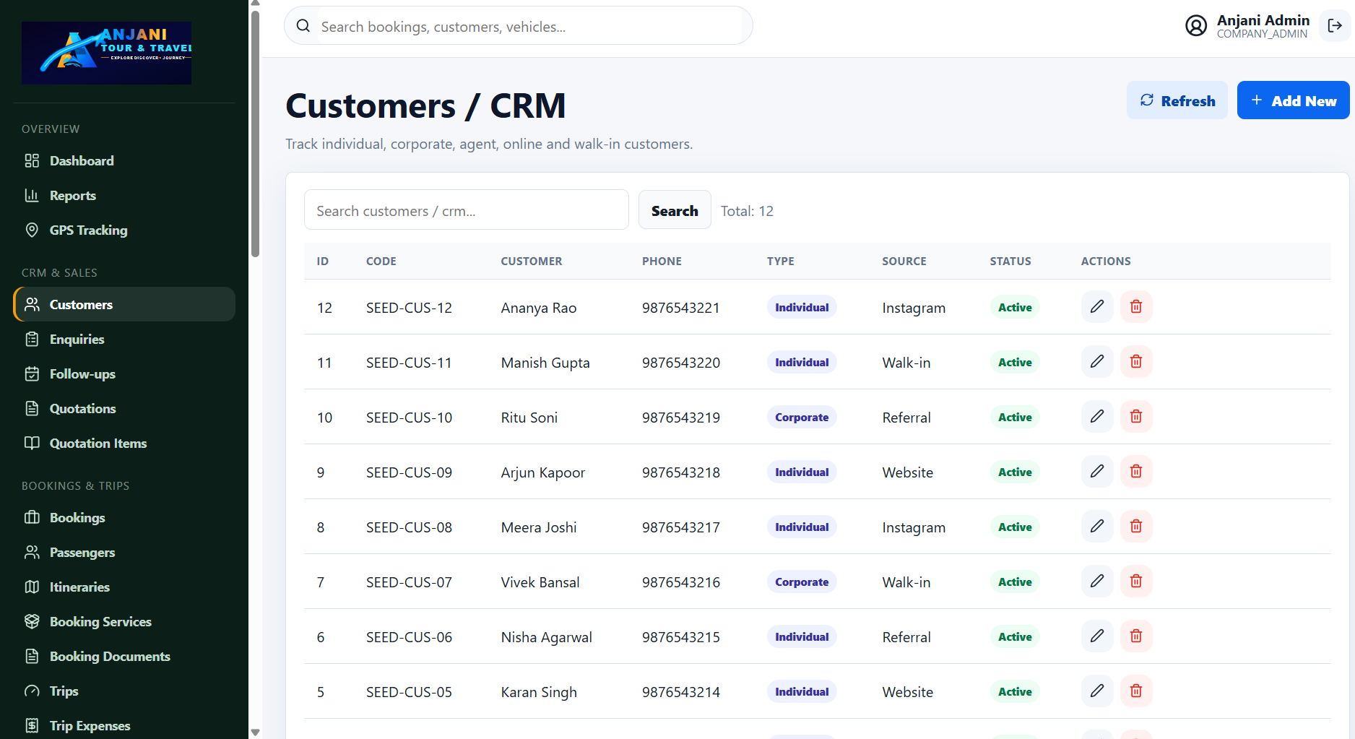Click the trash icon in the Arjun Kapoor row
Screen dimensions: 1355x739
click(x=1135, y=472)
